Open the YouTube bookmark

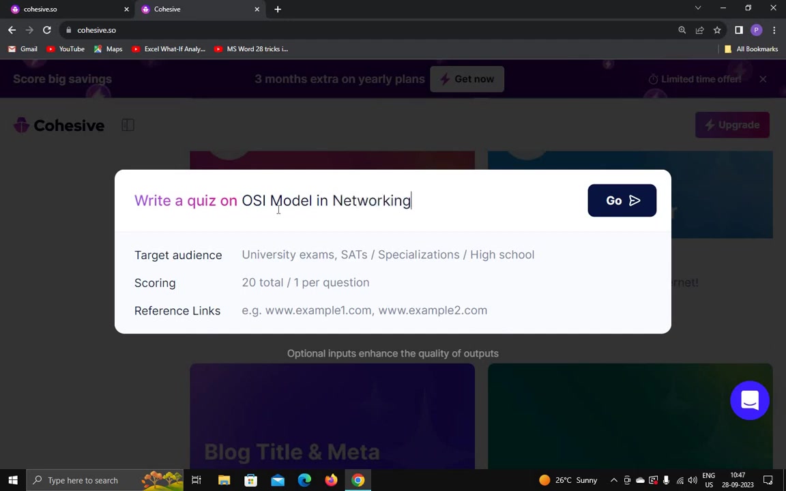tap(65, 49)
